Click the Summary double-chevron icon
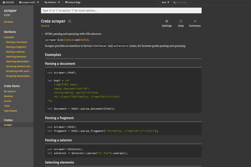Viewport: 251px width, 167px height. pos(195,21)
